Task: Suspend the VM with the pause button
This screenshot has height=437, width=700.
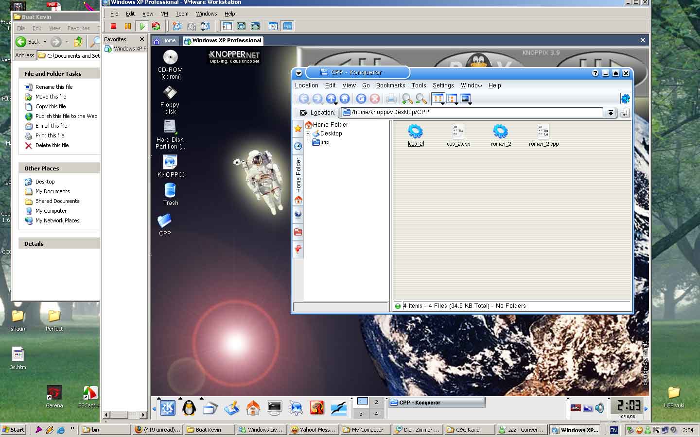Action: (x=128, y=26)
